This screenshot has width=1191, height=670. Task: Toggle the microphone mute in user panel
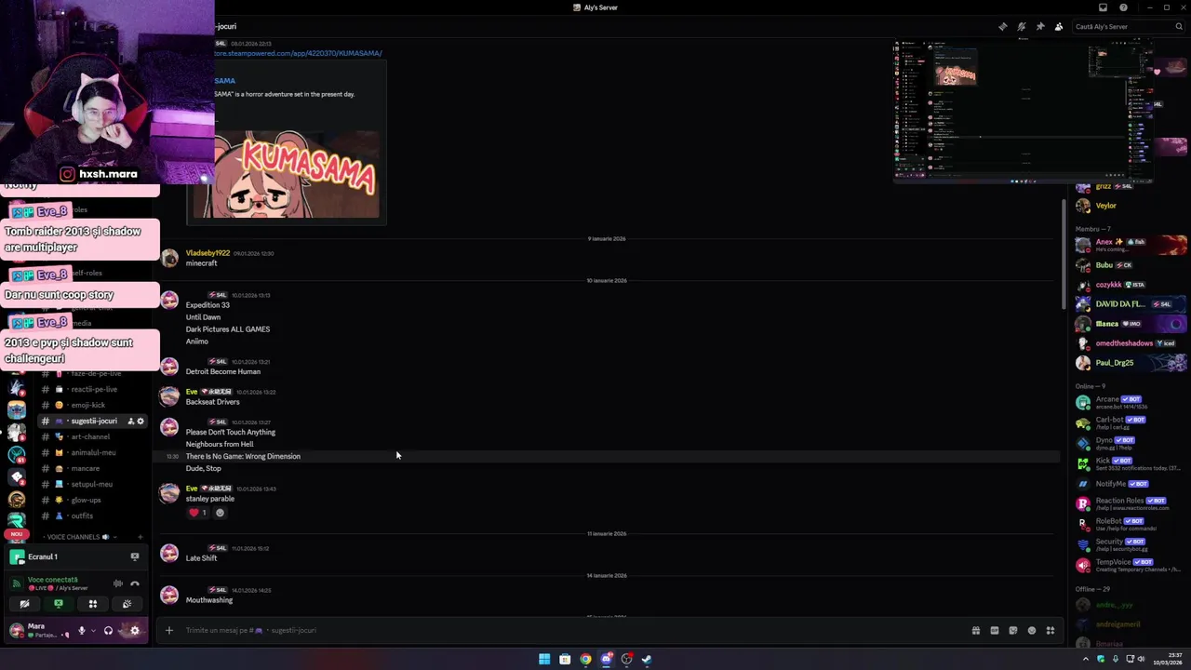81,630
